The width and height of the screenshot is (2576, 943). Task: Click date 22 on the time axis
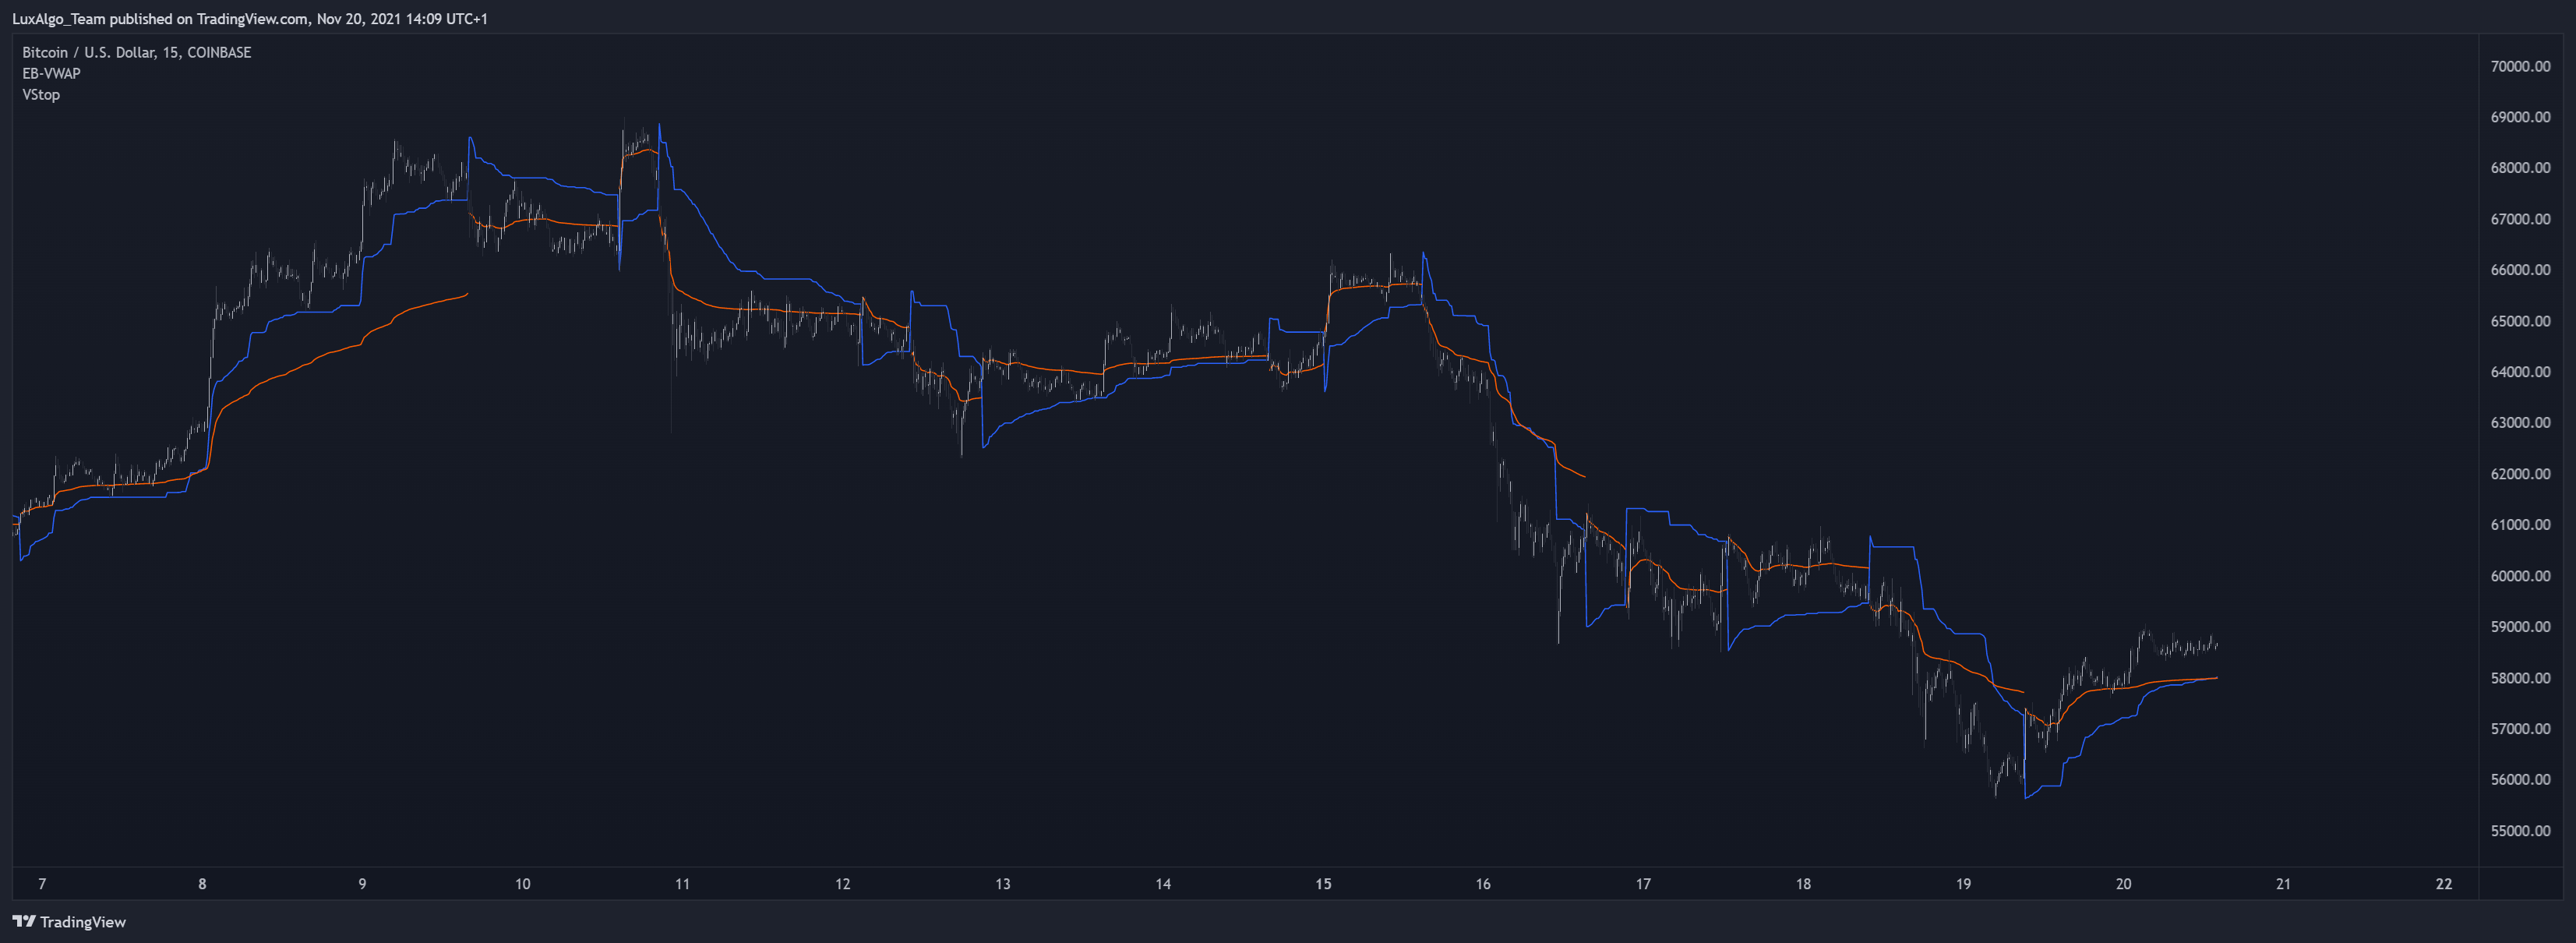2444,884
